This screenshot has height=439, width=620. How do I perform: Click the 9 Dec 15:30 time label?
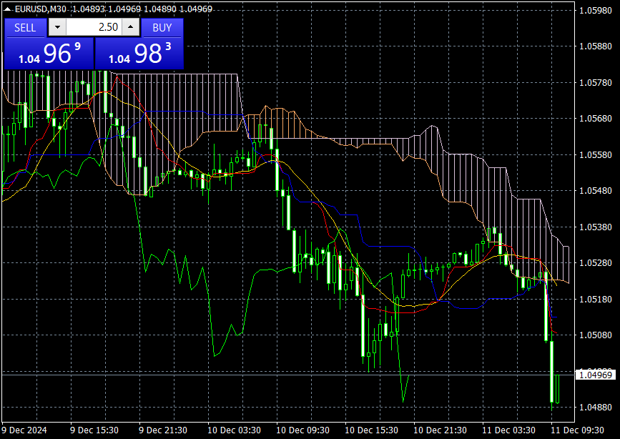94,430
